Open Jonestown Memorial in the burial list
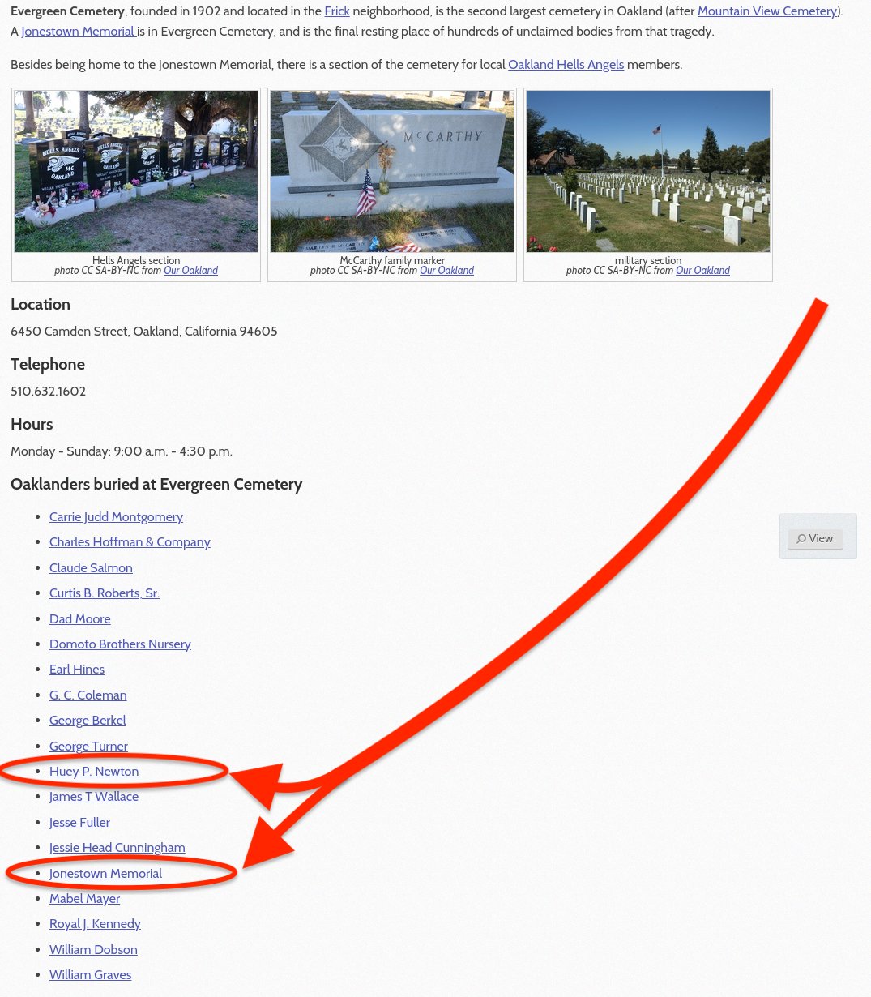The width and height of the screenshot is (871, 997). (105, 874)
